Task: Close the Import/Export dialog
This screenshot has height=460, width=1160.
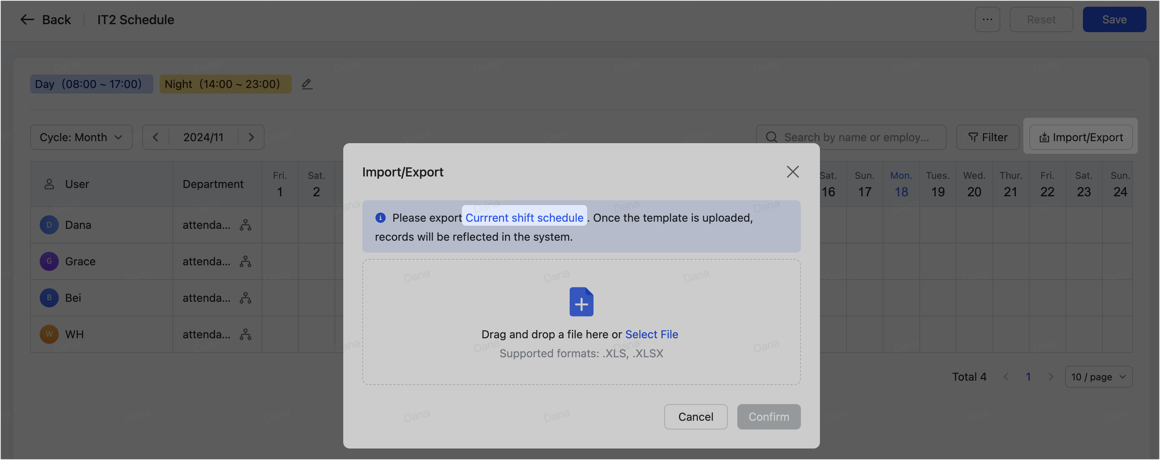Action: [x=793, y=172]
